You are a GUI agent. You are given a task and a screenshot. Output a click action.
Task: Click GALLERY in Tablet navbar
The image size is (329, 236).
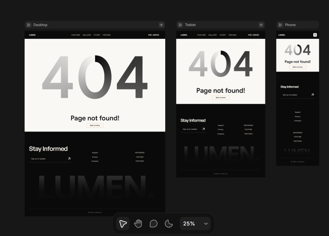click(x=213, y=35)
